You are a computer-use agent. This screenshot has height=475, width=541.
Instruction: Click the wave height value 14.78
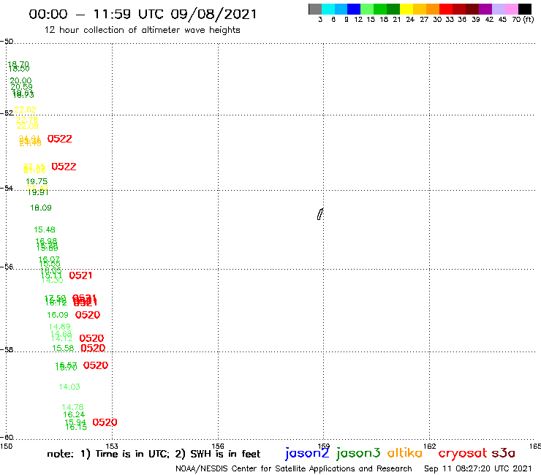point(72,407)
